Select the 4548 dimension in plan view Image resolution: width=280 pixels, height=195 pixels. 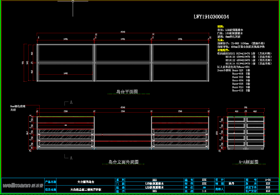coord(123,32)
